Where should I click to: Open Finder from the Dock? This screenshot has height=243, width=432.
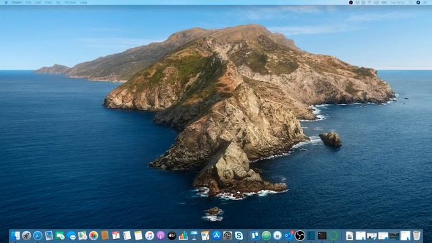coord(16,236)
